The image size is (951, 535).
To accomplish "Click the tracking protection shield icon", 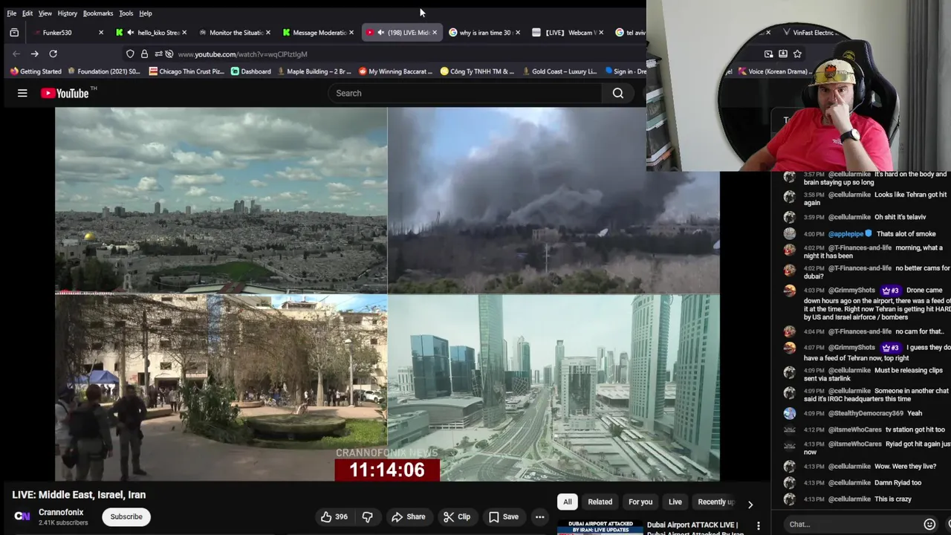I will [x=130, y=53].
